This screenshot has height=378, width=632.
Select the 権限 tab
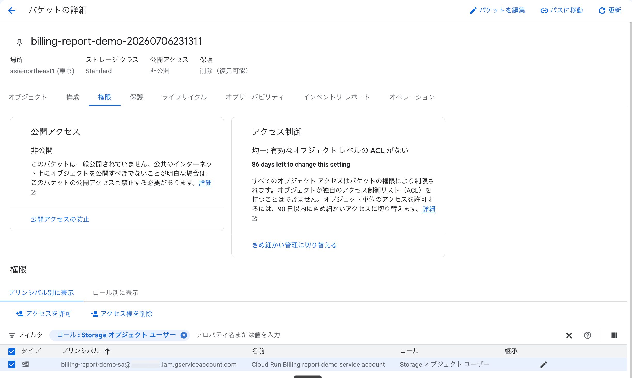(x=105, y=97)
